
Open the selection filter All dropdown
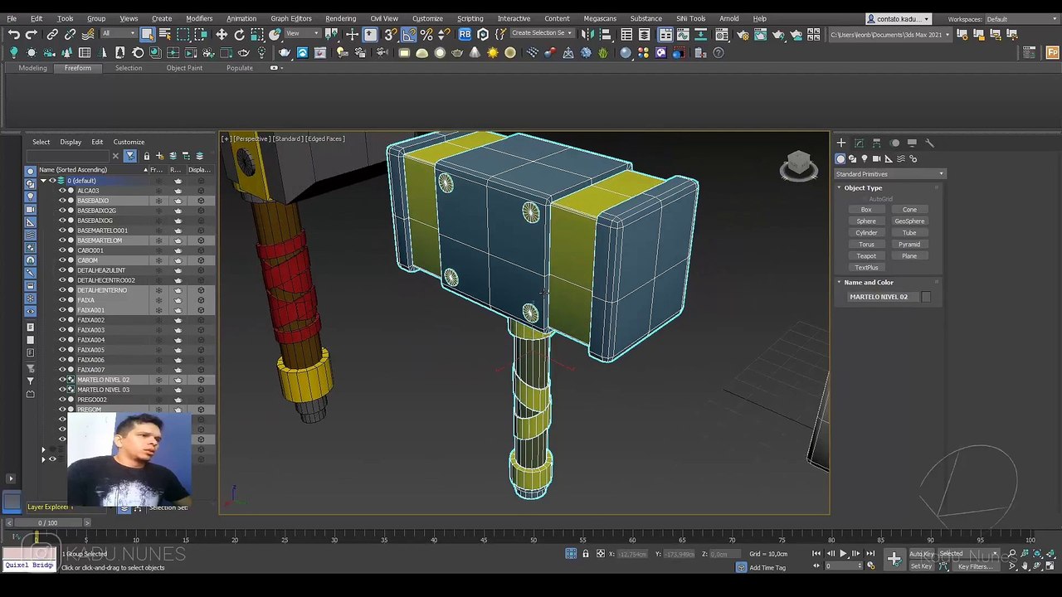116,34
